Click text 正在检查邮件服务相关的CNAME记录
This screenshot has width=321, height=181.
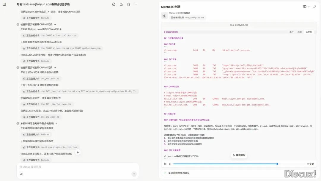pos(41,42)
